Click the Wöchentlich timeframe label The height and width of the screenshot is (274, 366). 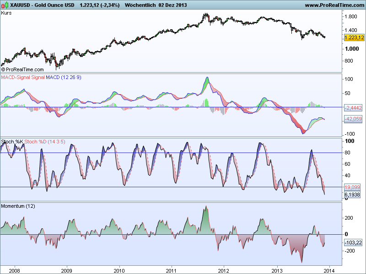point(140,5)
